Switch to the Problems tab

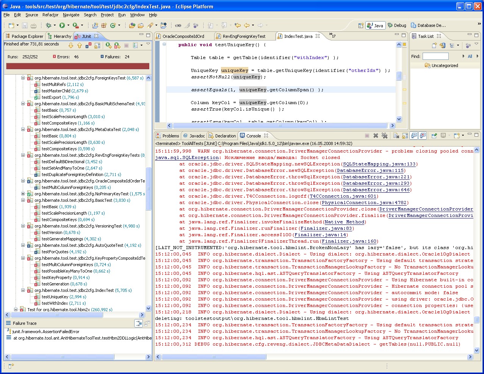[x=170, y=136]
